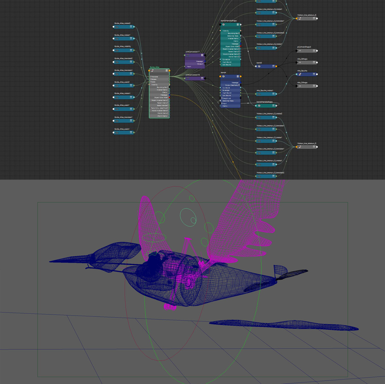Click the cube icon on bend3HandleShape node
The image size is (385, 384).
224,25
